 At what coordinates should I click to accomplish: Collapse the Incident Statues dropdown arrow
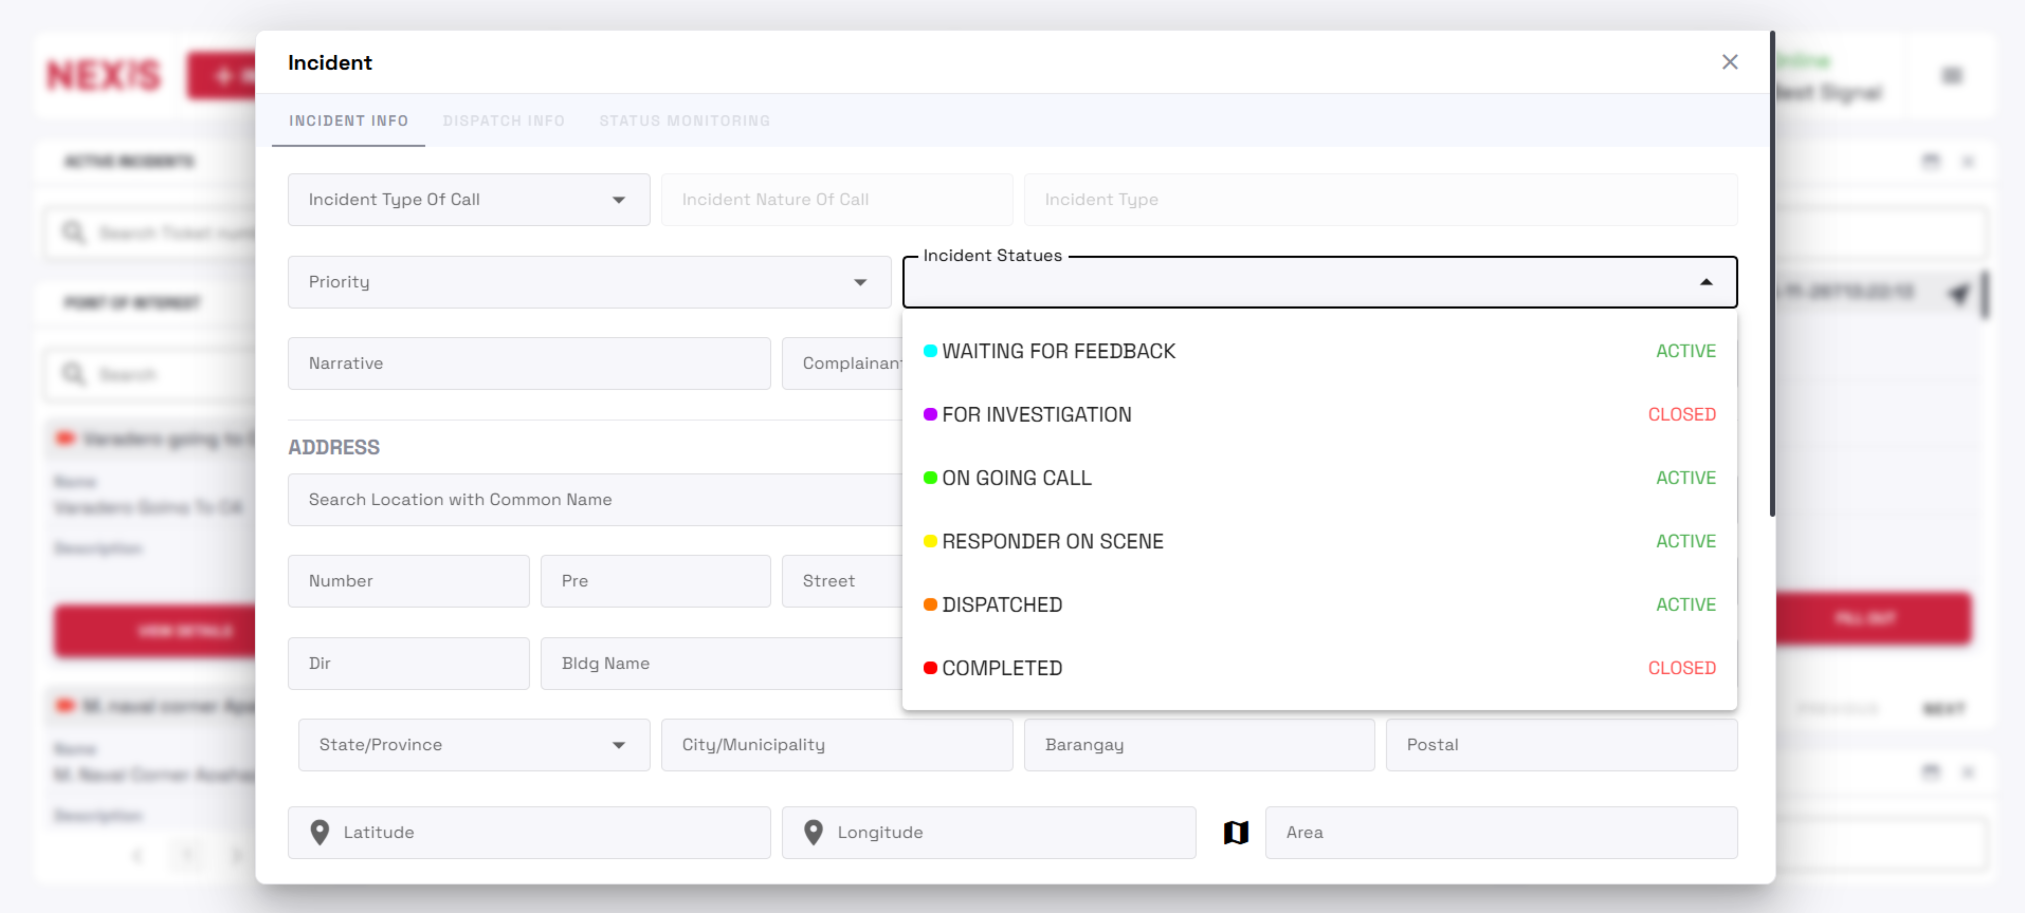pyautogui.click(x=1706, y=282)
